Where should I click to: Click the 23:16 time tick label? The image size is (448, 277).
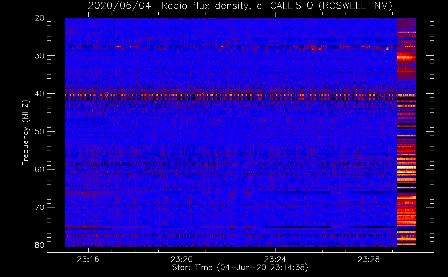pos(88,260)
